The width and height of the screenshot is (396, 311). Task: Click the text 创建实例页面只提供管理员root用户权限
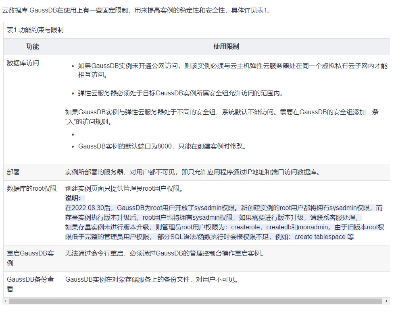(x=125, y=189)
